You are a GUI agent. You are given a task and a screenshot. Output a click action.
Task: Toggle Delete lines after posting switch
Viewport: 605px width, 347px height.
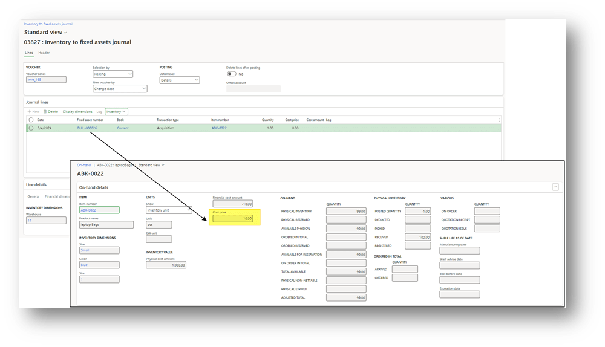232,74
